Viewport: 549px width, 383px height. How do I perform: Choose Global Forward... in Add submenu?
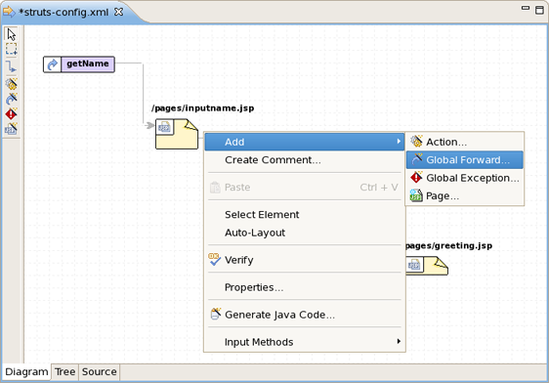(x=465, y=160)
